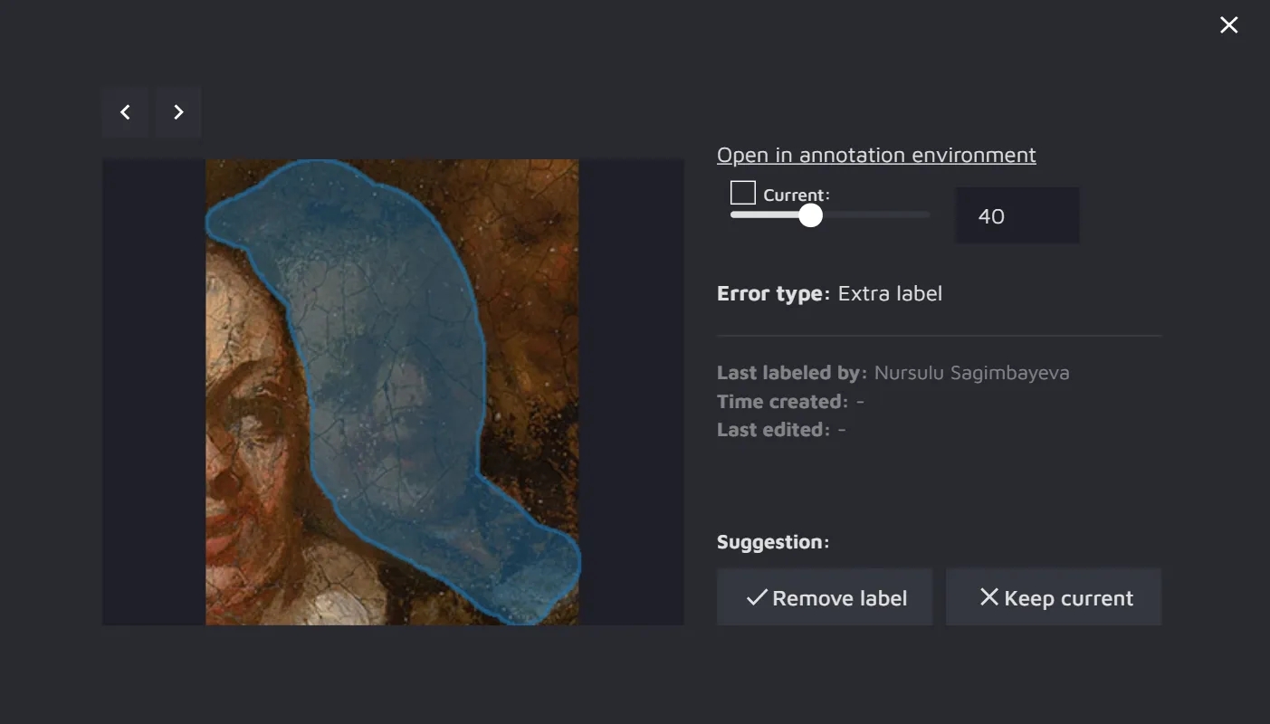Click the Suggestion heading
Image resolution: width=1270 pixels, height=724 pixels.
pos(773,542)
